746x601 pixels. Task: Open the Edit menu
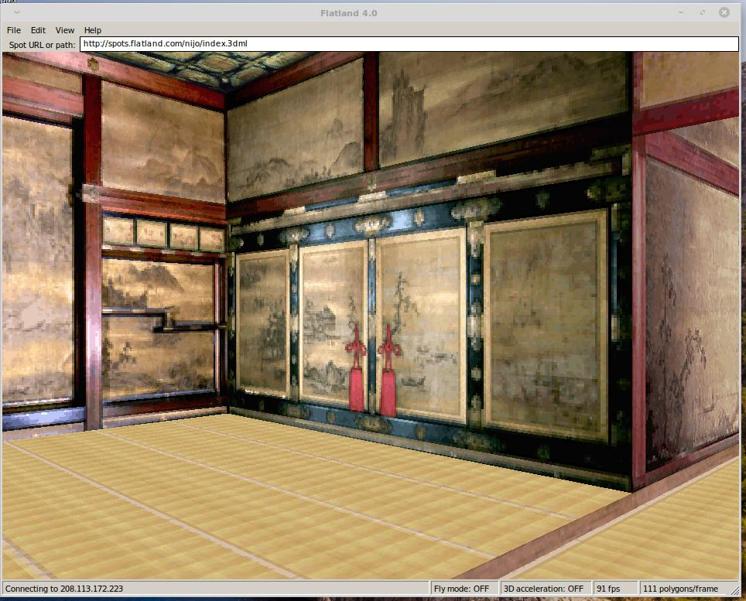(38, 30)
